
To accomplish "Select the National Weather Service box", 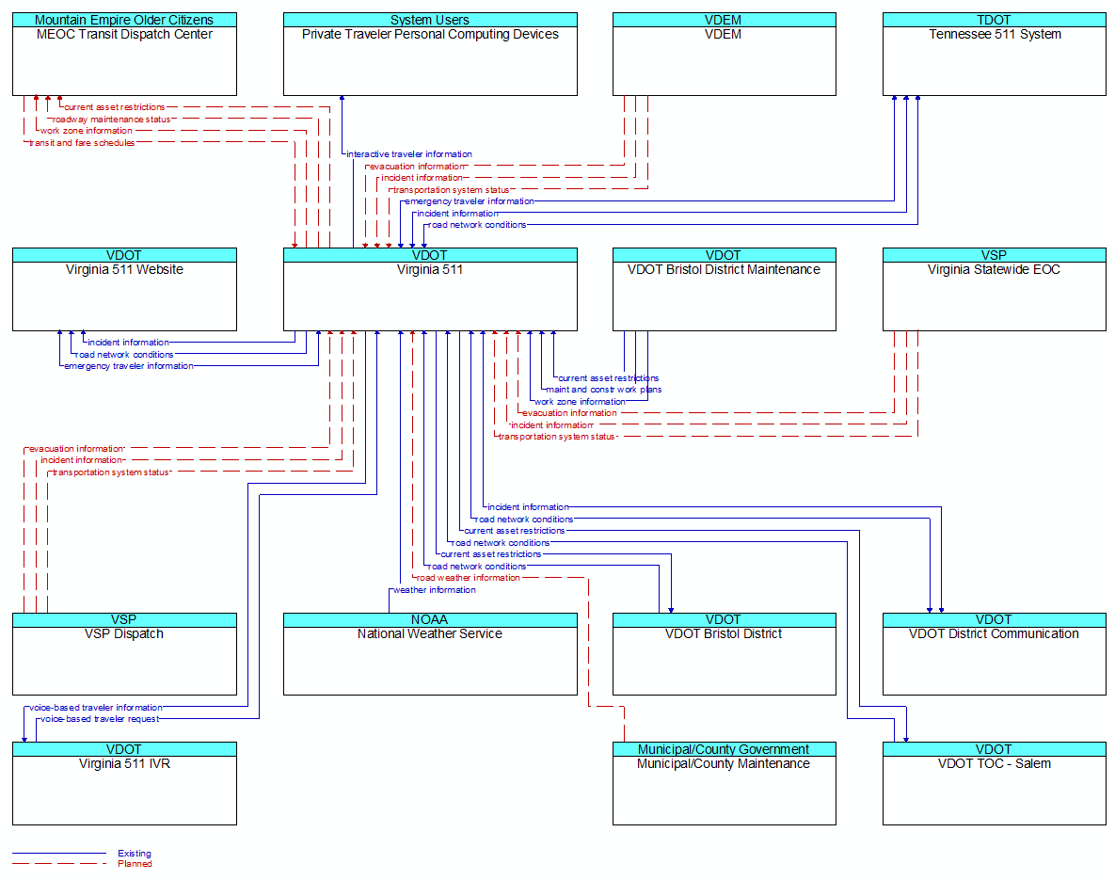I will (430, 654).
